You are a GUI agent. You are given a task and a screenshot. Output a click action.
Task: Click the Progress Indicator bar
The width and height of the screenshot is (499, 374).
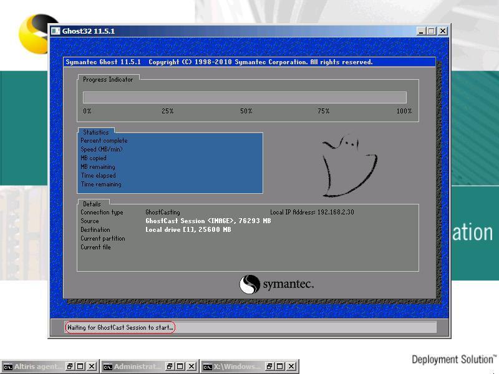tap(245, 97)
